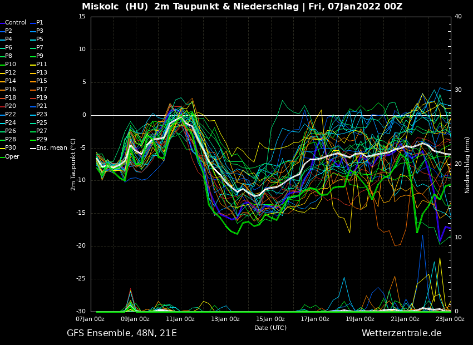The height and width of the screenshot is (345, 473).
Task: Click the 07Jan 00z date tick label
Action: [90, 319]
